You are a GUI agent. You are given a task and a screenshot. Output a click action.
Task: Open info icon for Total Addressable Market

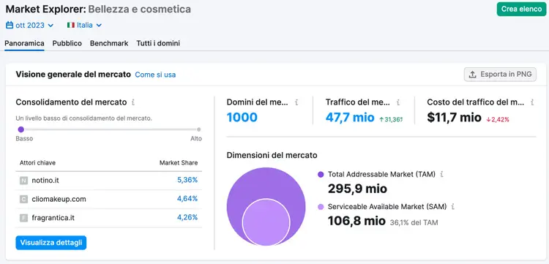coord(441,174)
